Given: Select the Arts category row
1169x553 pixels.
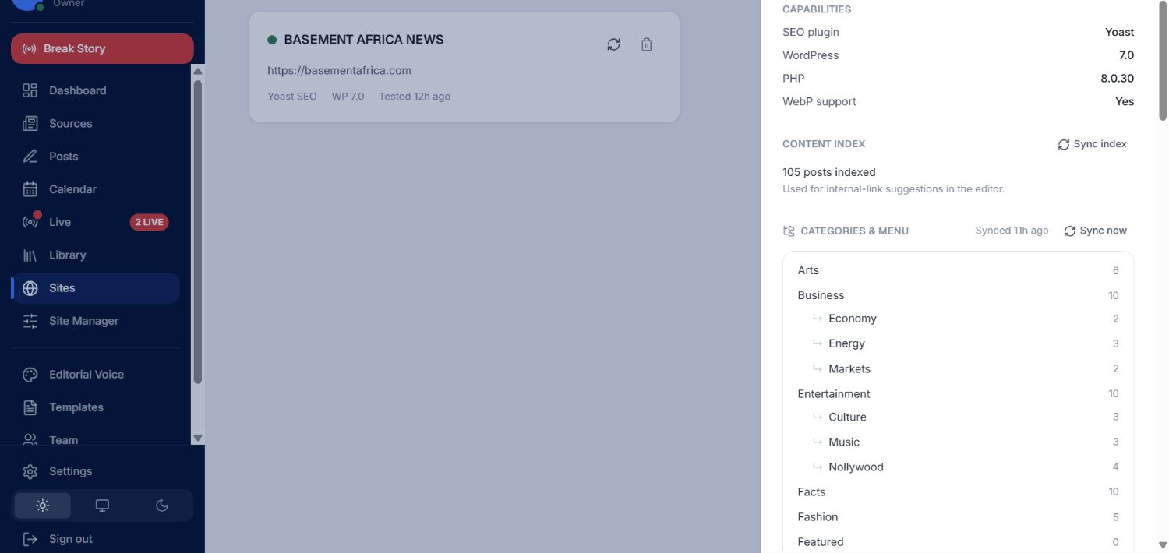Looking at the screenshot, I should pyautogui.click(x=958, y=270).
